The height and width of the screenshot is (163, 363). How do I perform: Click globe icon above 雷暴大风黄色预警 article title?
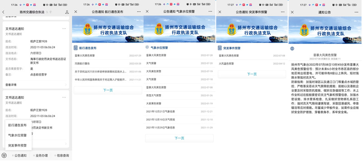[x=292, y=48]
